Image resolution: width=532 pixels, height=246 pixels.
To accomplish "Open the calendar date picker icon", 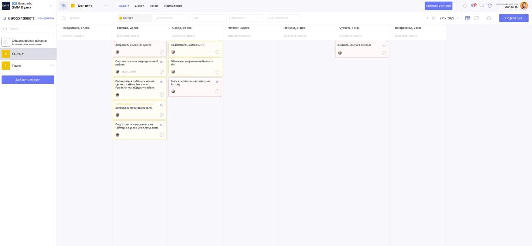I will click(434, 18).
